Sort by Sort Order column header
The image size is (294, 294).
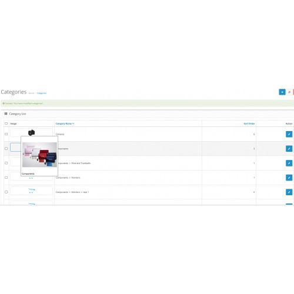[249, 123]
